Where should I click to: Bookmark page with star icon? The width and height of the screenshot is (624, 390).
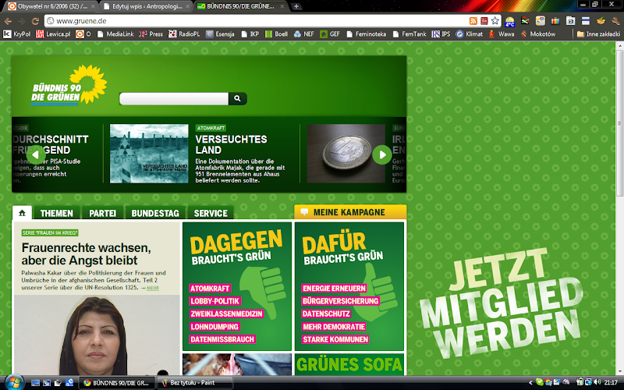pyautogui.click(x=495, y=21)
